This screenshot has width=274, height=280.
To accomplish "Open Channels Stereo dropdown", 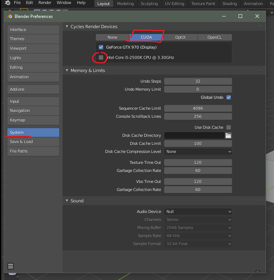I will point(198,220).
